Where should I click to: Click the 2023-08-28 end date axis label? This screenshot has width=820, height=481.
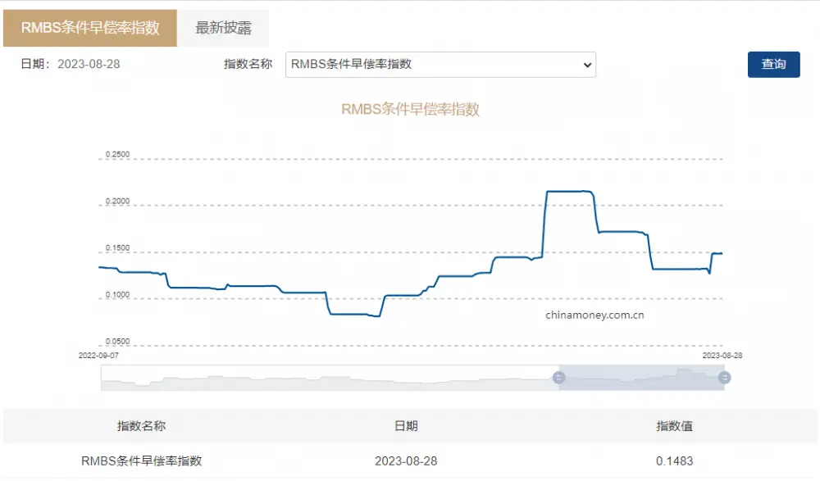pos(722,356)
